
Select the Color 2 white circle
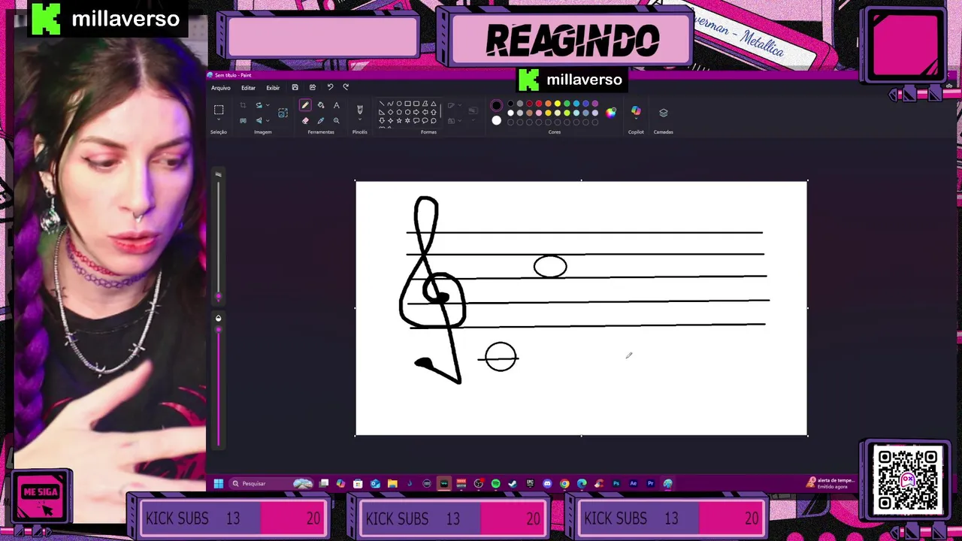[x=497, y=120]
